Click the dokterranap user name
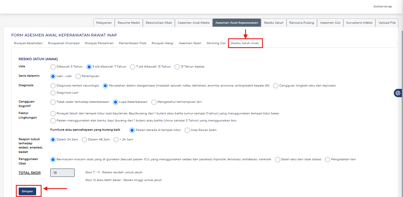This screenshot has height=197, width=403. pyautogui.click(x=383, y=6)
